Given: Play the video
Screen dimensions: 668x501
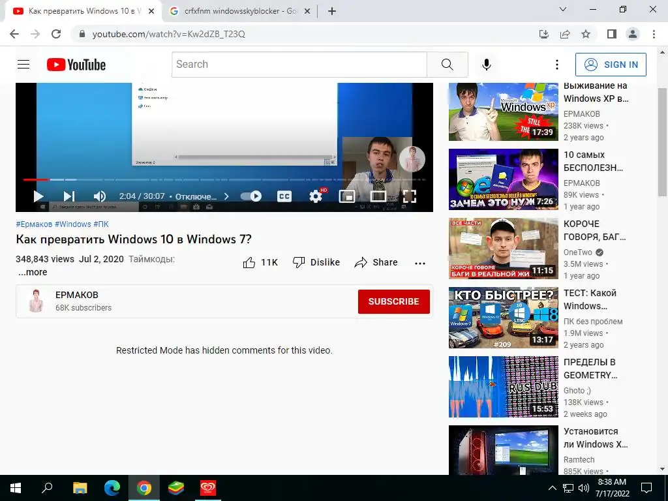Looking at the screenshot, I should pyautogui.click(x=38, y=196).
